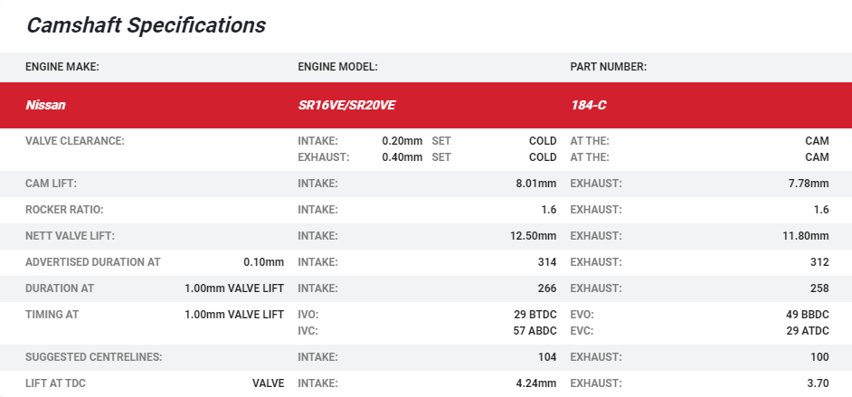Select the 29 BTDC IVO timing value
852x397 pixels.
[x=535, y=315]
